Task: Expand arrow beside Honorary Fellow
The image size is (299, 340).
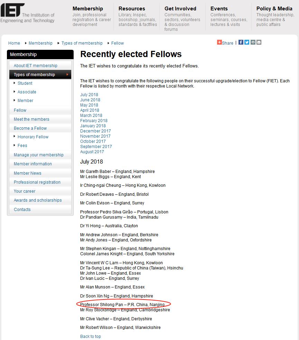Action: 15,136
